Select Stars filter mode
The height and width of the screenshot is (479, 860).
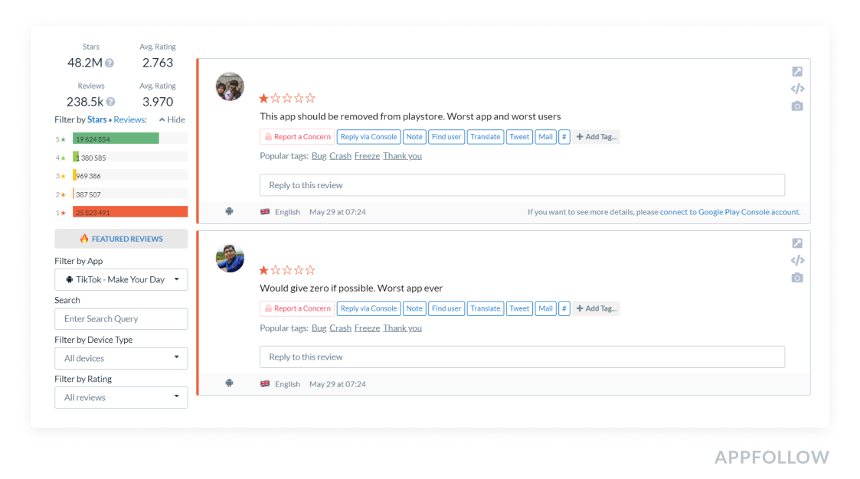(96, 120)
